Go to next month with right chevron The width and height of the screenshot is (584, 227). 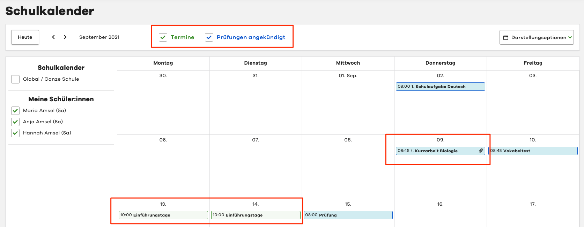click(65, 37)
